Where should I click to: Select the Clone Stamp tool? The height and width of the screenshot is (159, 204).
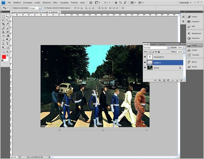(3, 32)
